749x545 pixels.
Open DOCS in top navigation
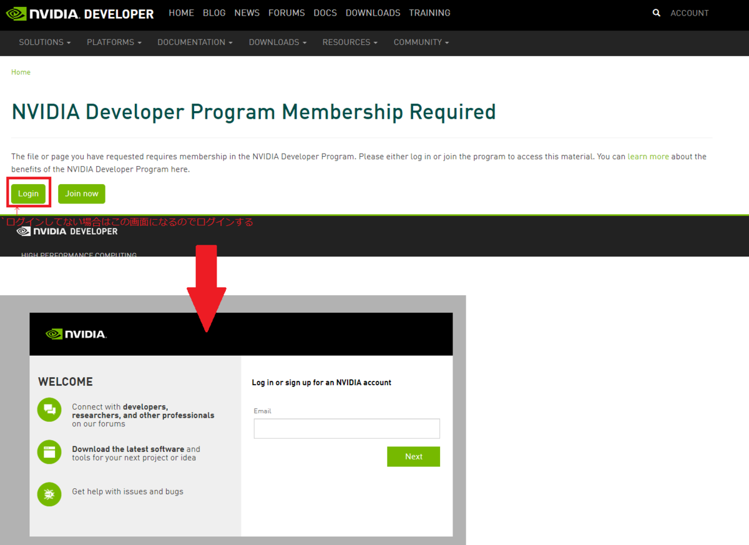325,12
